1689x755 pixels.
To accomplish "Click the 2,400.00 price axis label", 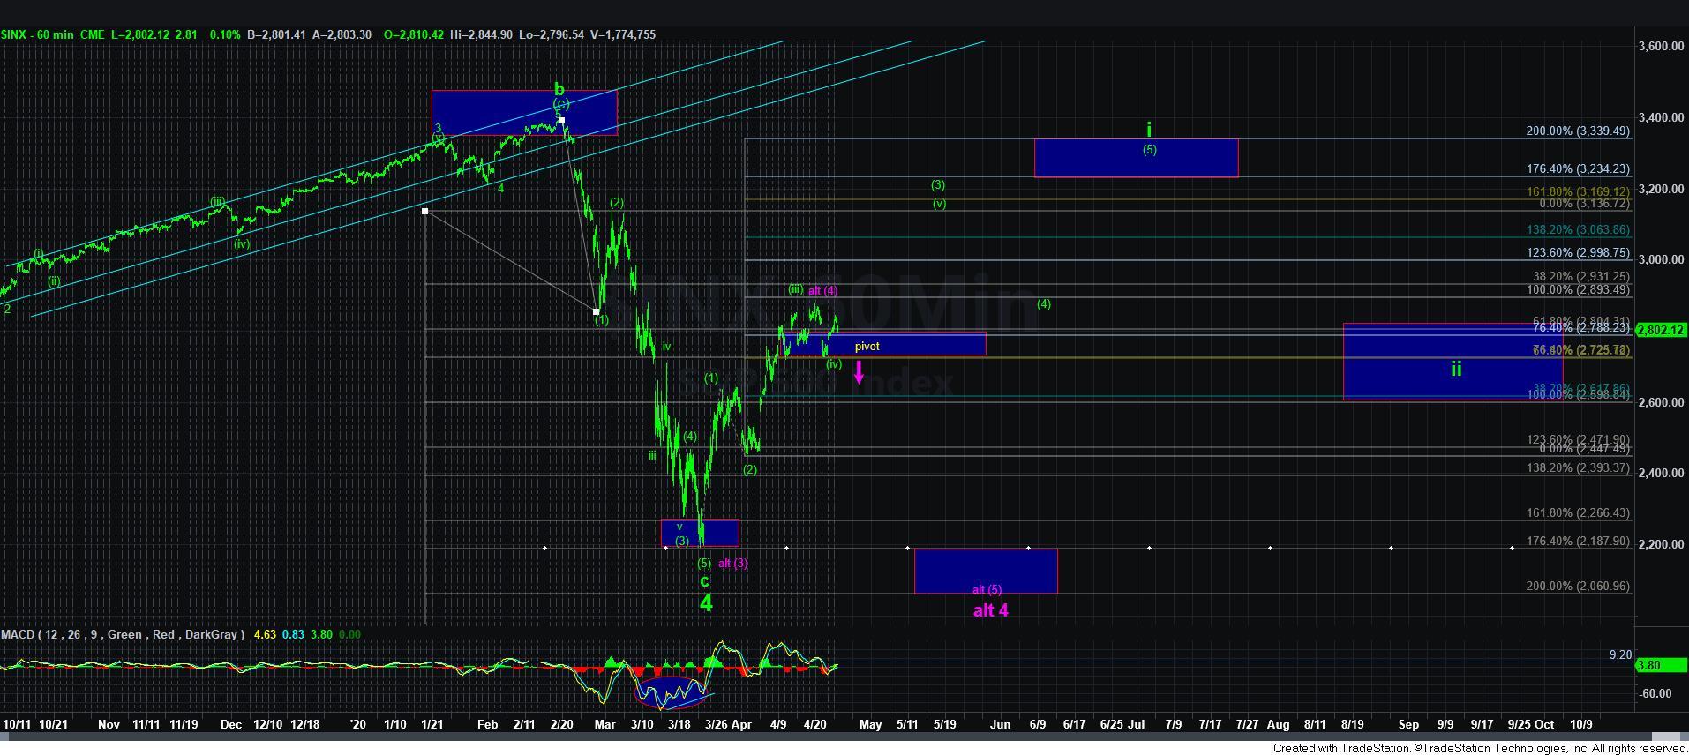I will click(1661, 473).
